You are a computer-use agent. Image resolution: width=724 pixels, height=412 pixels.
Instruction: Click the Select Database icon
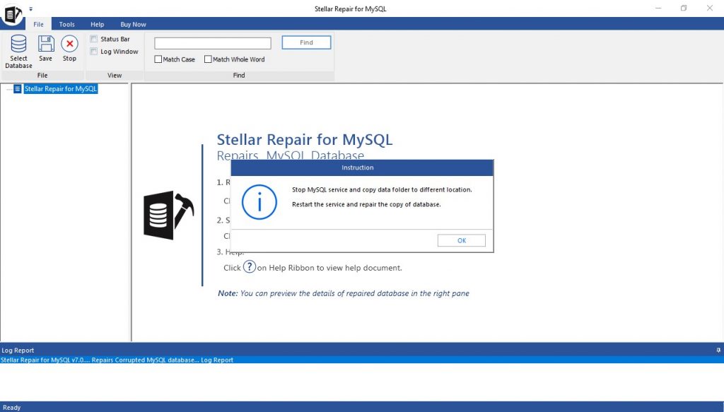tap(18, 44)
